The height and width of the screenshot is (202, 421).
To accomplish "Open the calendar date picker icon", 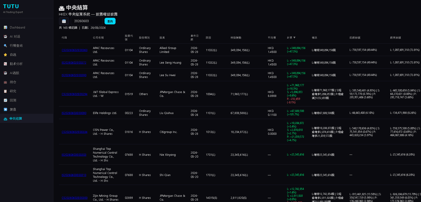I will click(64, 21).
